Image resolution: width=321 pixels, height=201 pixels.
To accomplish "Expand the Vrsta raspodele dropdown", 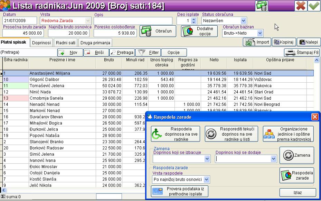I will (x=206, y=180).
